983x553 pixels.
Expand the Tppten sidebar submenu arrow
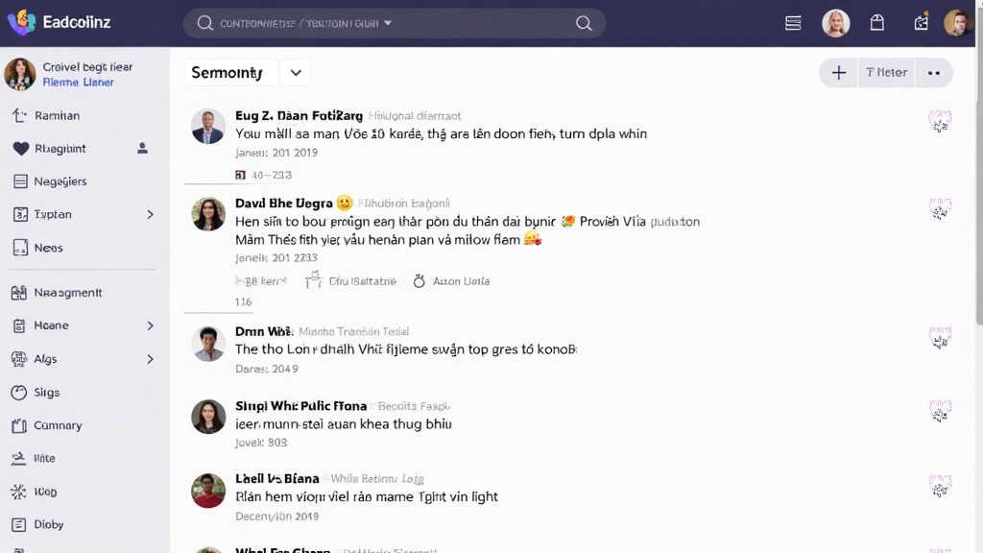point(150,215)
